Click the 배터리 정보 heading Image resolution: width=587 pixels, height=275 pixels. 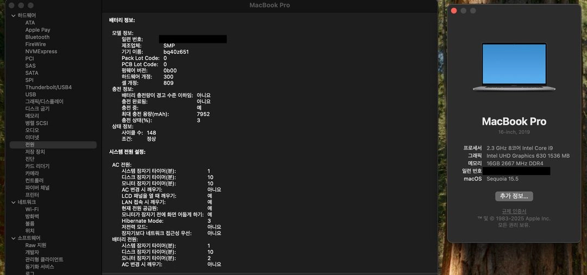tap(122, 20)
